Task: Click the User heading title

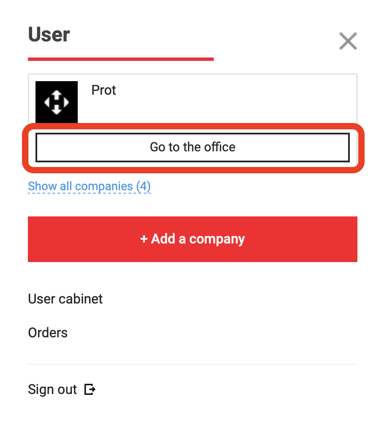Action: (x=49, y=35)
